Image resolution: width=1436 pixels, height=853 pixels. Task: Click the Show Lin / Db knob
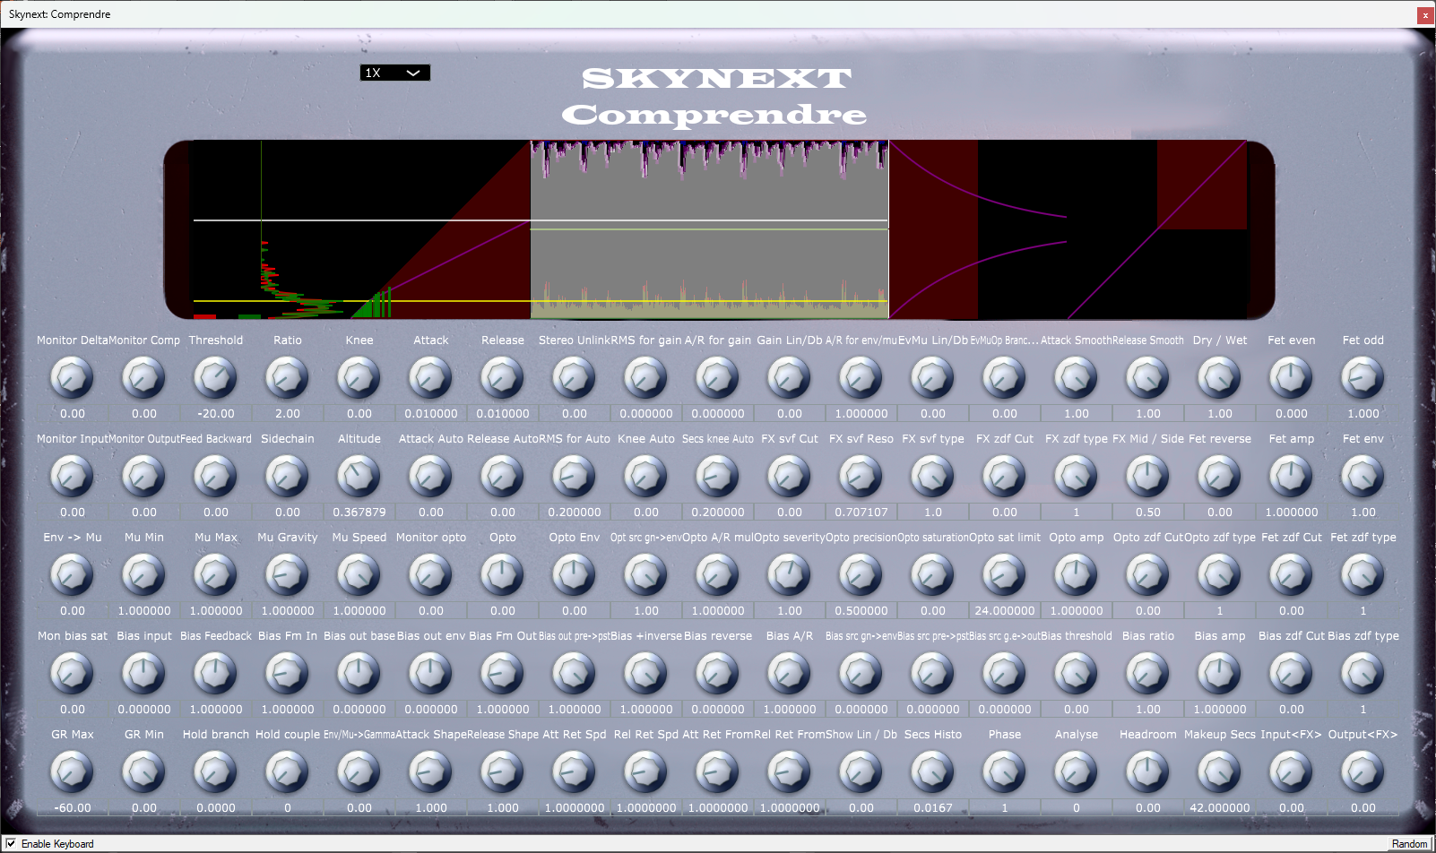coord(861,771)
